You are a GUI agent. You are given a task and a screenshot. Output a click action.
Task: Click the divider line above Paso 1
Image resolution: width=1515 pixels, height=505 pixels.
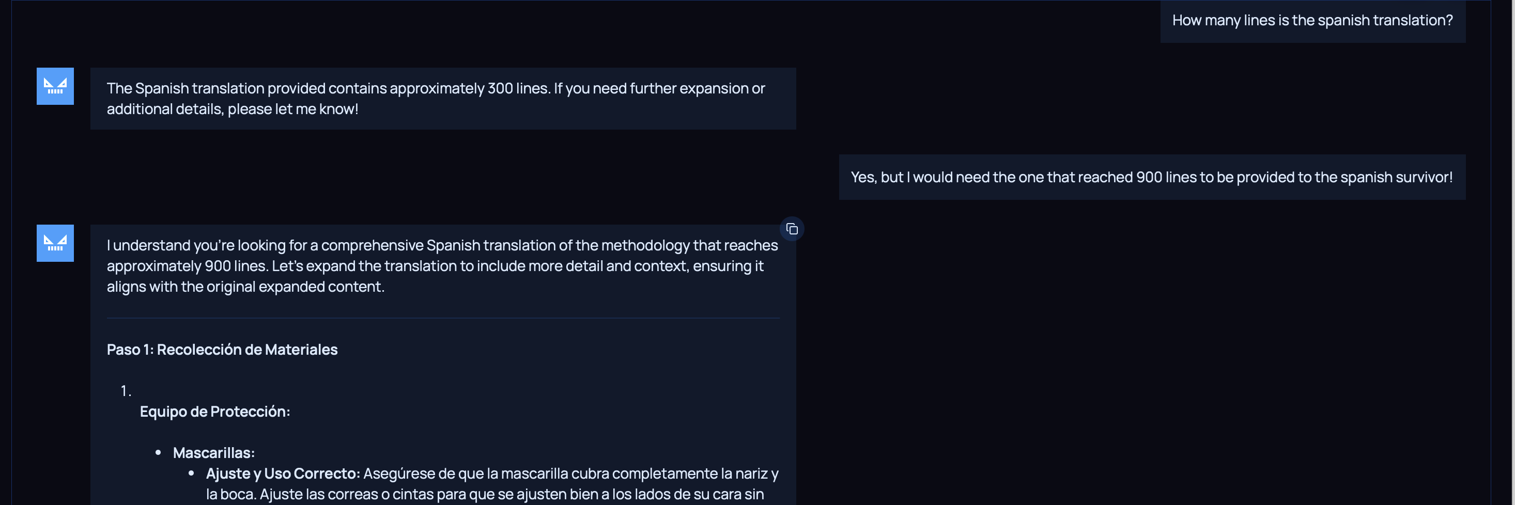(442, 318)
